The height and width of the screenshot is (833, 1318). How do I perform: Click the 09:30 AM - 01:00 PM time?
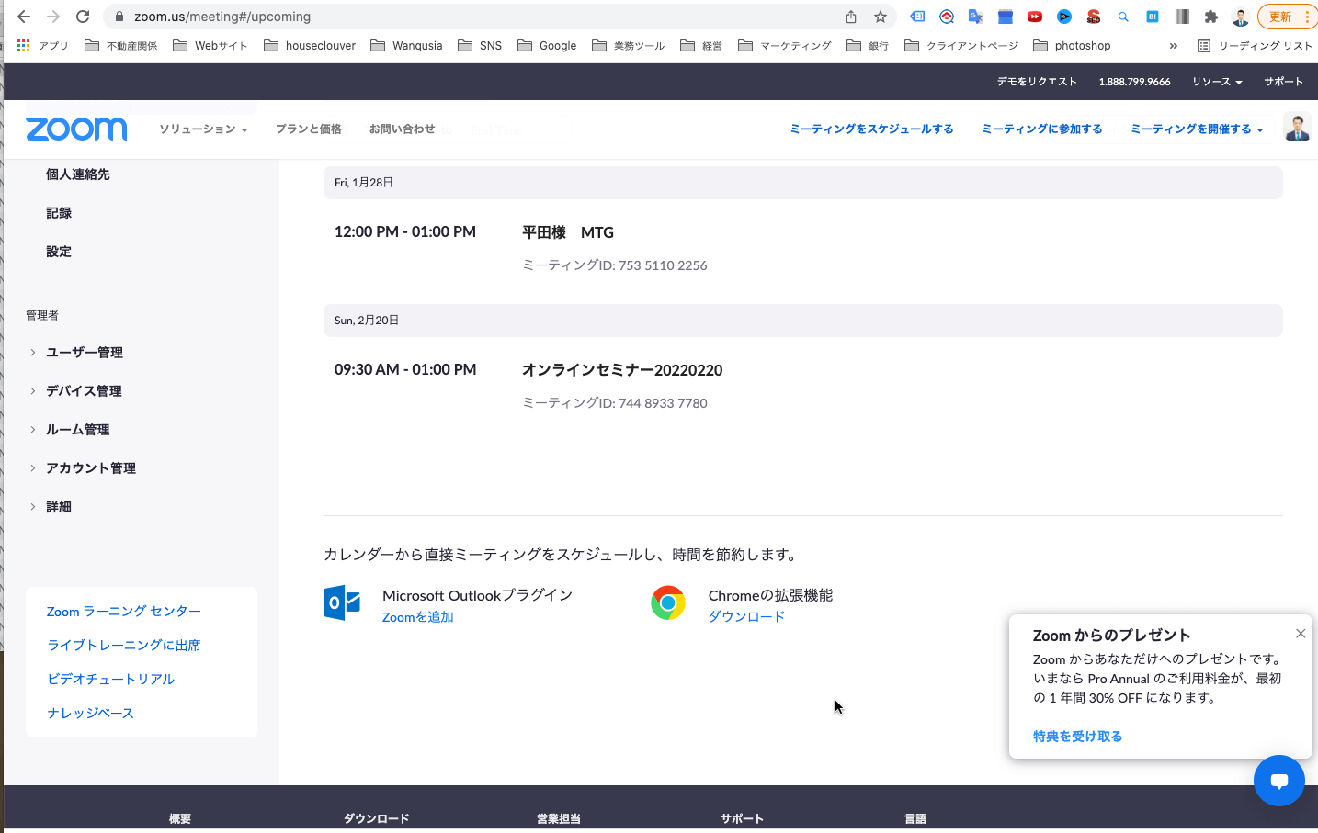(x=405, y=370)
